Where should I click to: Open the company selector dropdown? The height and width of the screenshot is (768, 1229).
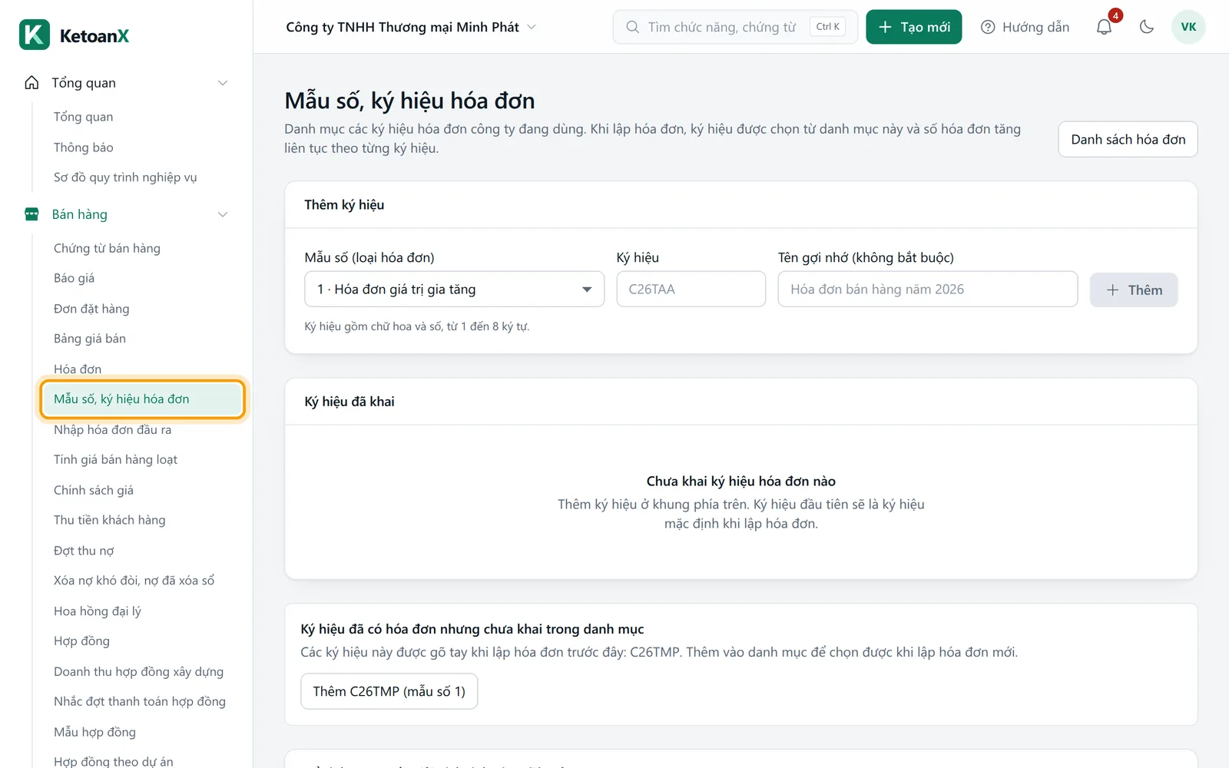tap(411, 27)
